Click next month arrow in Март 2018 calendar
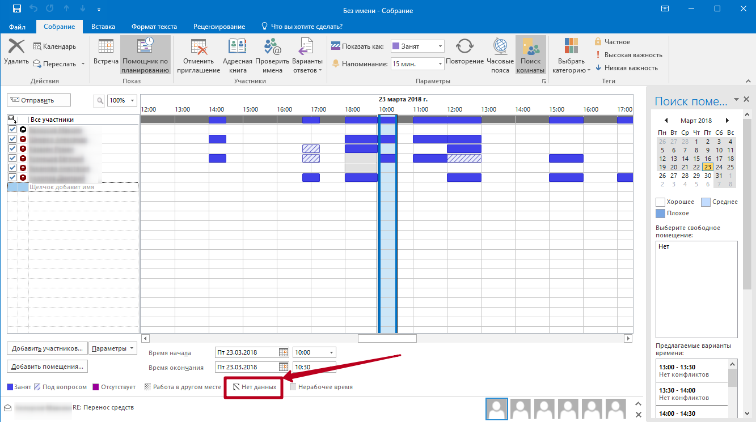Image resolution: width=756 pixels, height=422 pixels. [x=727, y=121]
